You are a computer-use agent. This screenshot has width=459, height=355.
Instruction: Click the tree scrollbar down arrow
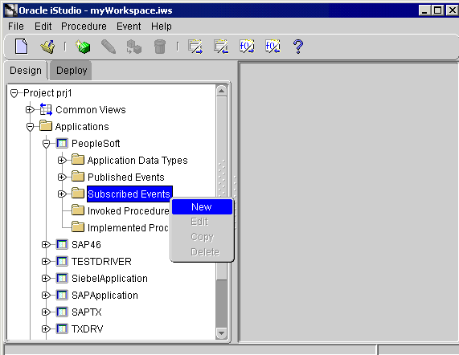pyautogui.click(x=222, y=333)
